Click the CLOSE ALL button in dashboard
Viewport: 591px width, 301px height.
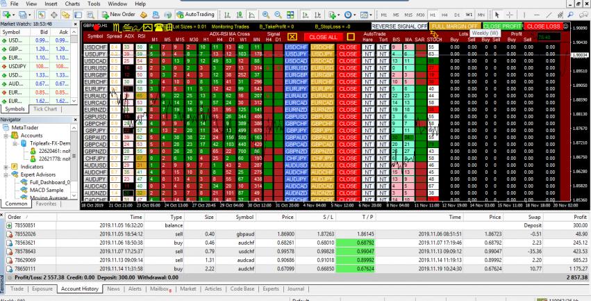(324, 37)
